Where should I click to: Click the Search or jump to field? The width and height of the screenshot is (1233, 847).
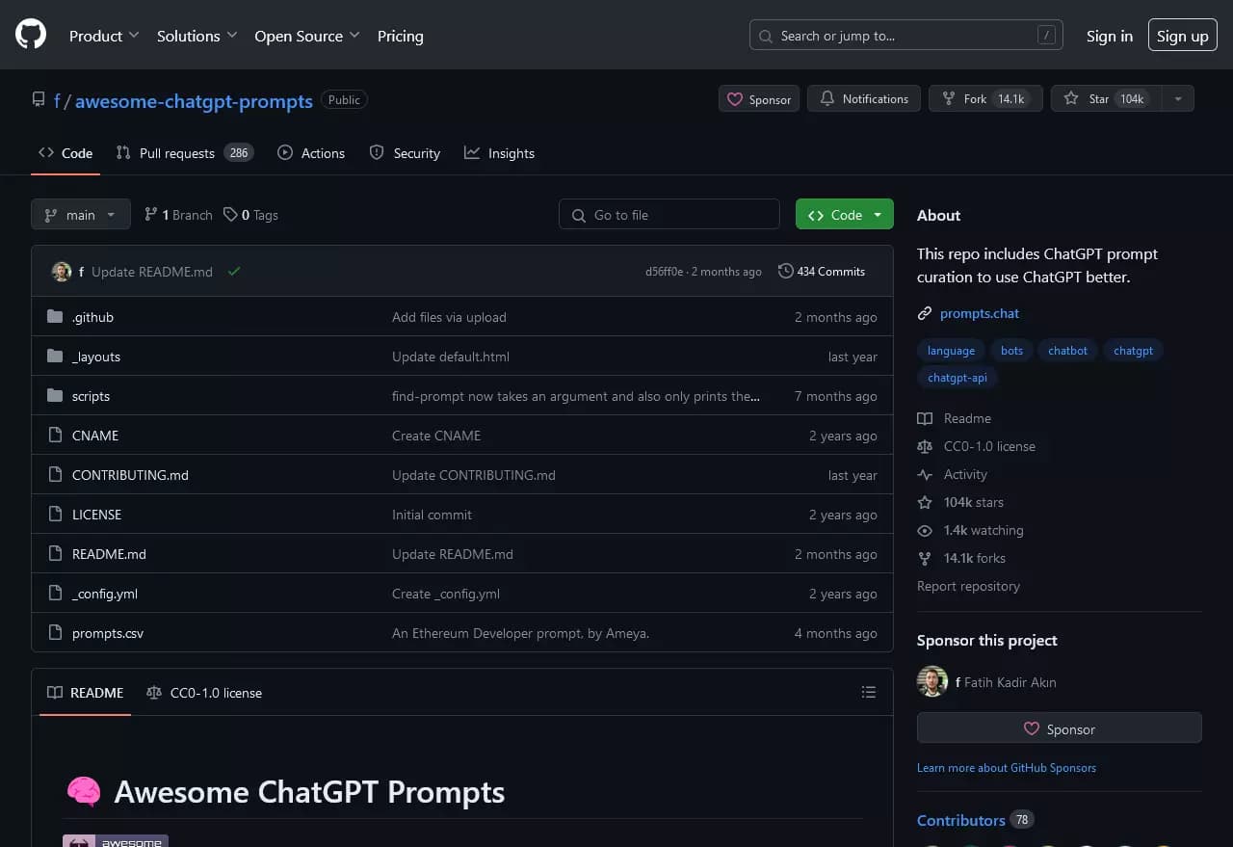coord(906,36)
